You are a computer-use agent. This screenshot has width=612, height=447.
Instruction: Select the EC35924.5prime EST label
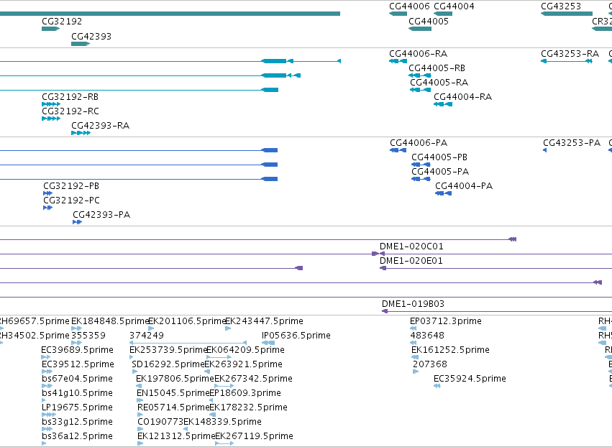(470, 378)
